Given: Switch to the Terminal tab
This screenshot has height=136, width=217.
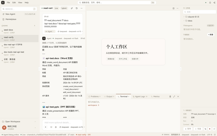Looking at the screenshot, I should coord(123,97).
